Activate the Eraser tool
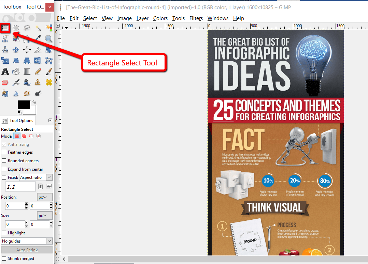The width and height of the screenshot is (368, 264). (5, 82)
